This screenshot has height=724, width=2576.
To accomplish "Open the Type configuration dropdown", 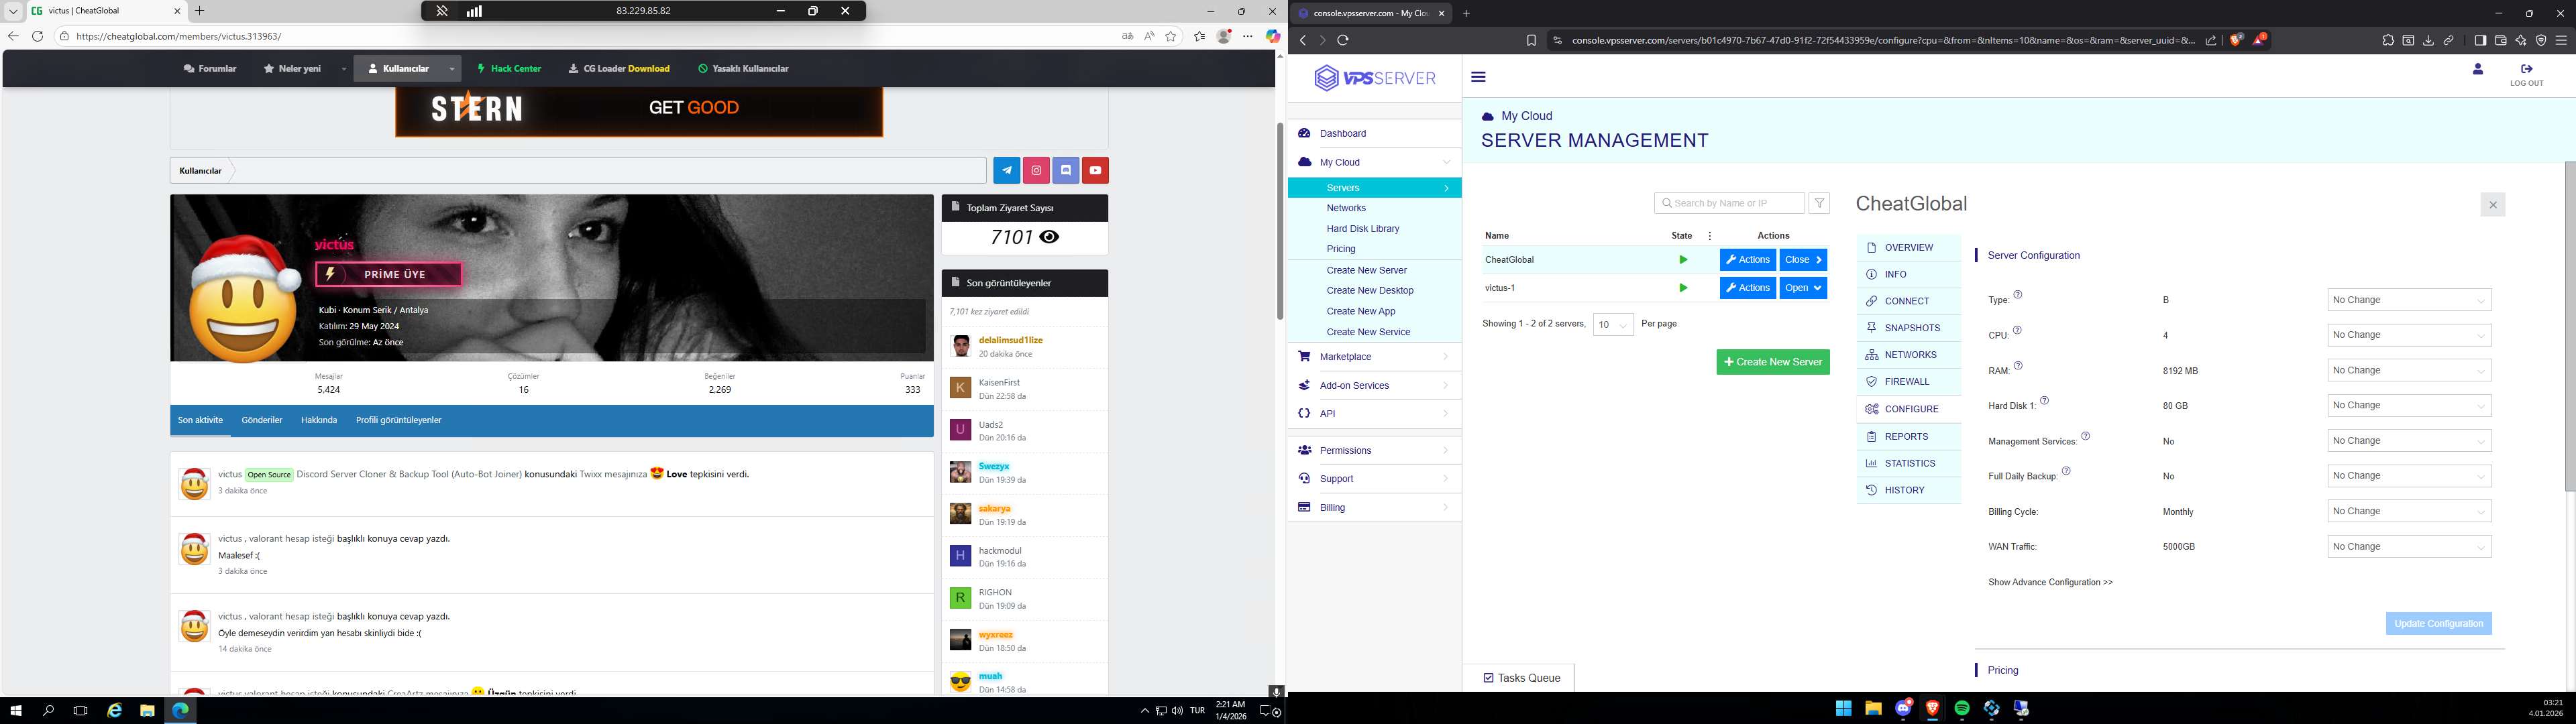I will click(2409, 300).
